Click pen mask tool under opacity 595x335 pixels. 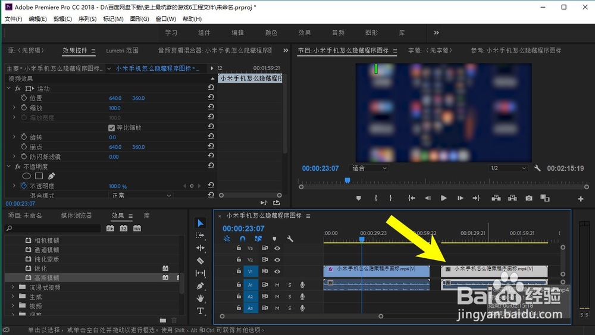pyautogui.click(x=51, y=176)
